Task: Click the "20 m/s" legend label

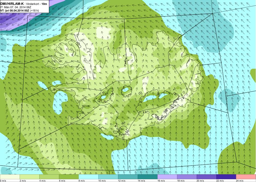Action: pyautogui.click(x=200, y=181)
